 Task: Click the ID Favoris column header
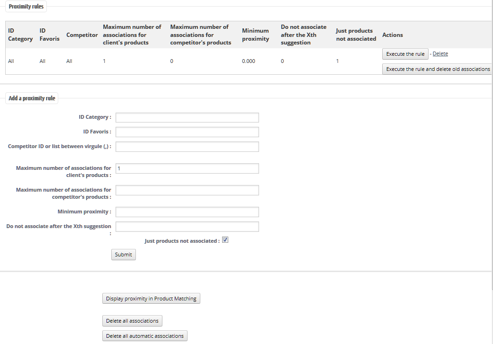(49, 35)
